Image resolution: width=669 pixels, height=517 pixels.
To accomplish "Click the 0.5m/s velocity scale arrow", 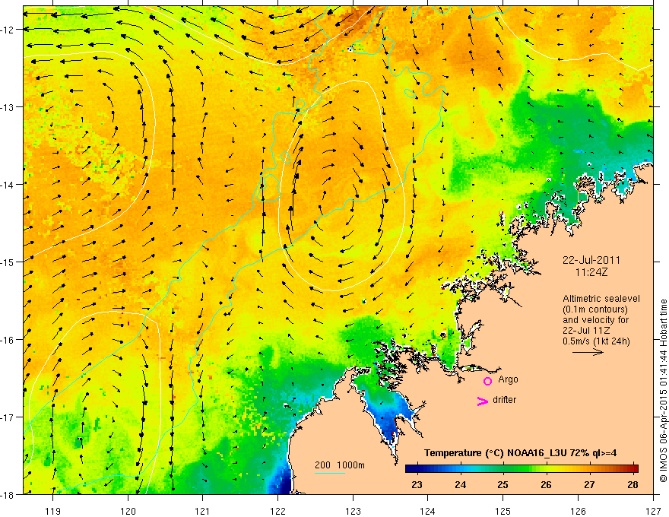I will tap(588, 352).
